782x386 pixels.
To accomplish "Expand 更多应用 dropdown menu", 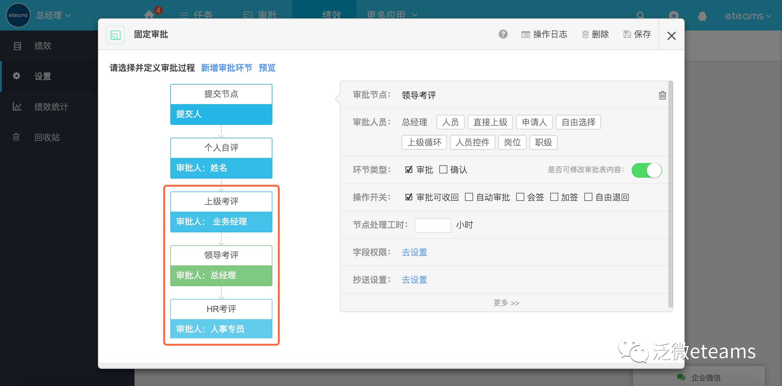I will point(392,15).
